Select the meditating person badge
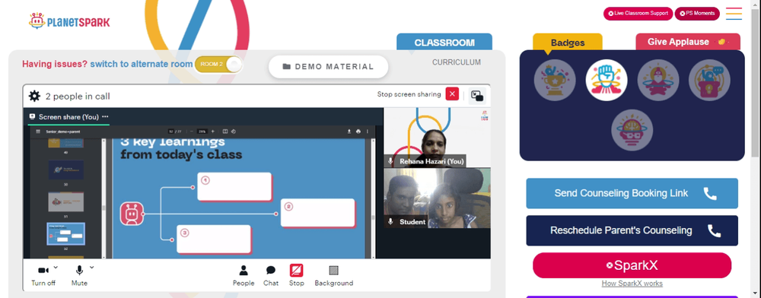 point(658,81)
